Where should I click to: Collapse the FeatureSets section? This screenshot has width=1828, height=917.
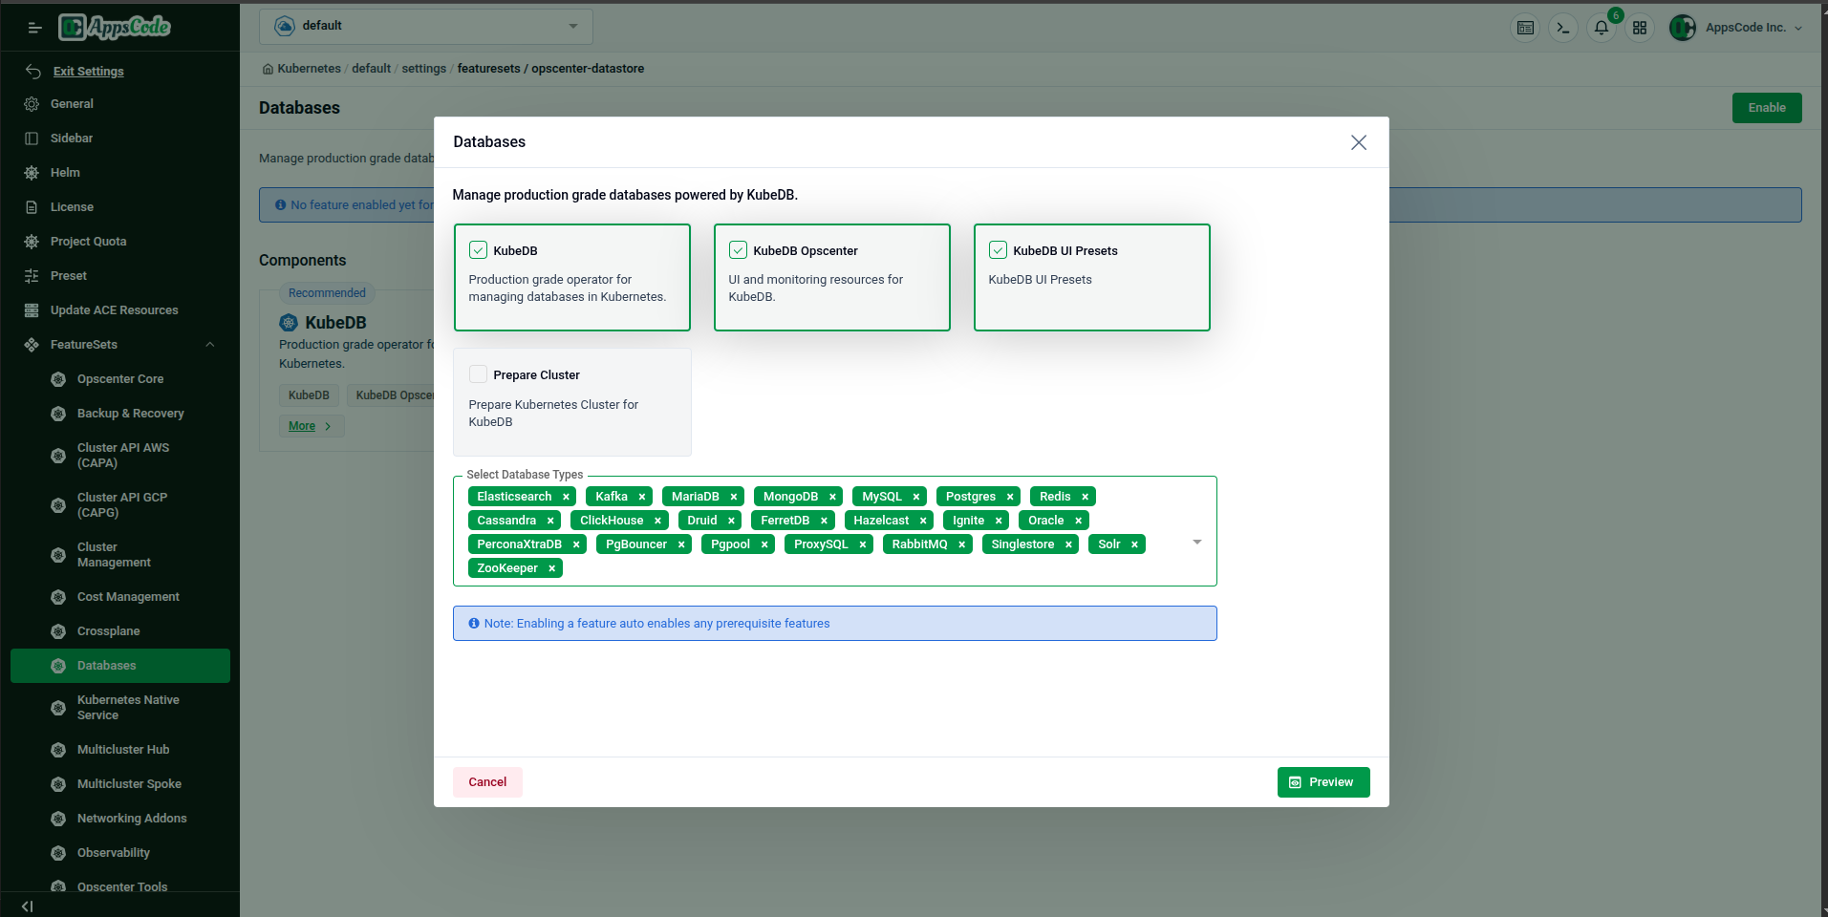pyautogui.click(x=209, y=344)
